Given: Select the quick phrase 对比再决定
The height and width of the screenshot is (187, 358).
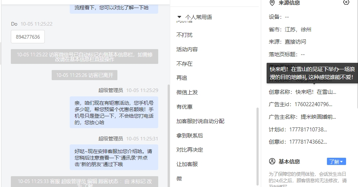Looking at the screenshot, I should coord(190,150).
